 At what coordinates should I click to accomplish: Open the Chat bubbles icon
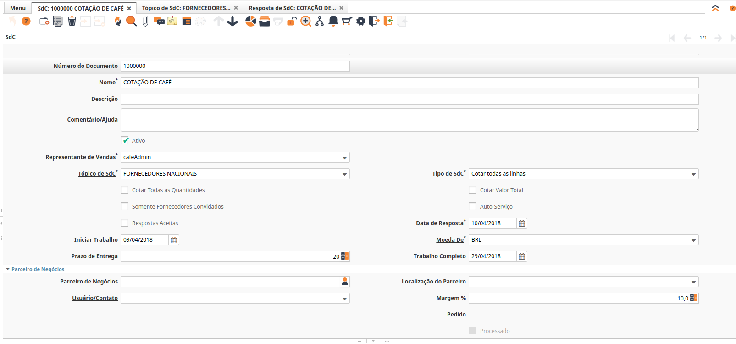tap(159, 21)
